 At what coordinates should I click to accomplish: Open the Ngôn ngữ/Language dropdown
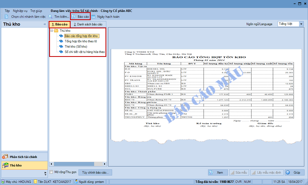click(x=301, y=24)
